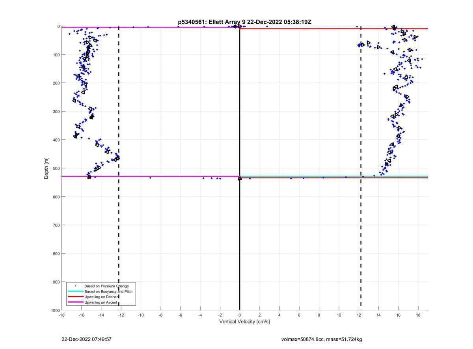Screen dimensions: 473x349
Task: Click the red line swatch in legend
Action: coord(75,297)
